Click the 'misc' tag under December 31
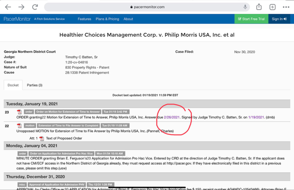Image resolution: width=294 pixels, height=190 pixels. coord(22,184)
